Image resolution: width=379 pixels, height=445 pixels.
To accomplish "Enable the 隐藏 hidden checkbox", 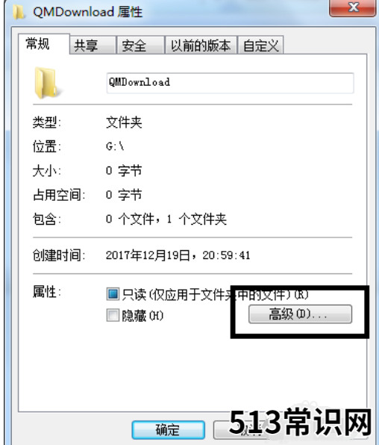I will [x=113, y=315].
